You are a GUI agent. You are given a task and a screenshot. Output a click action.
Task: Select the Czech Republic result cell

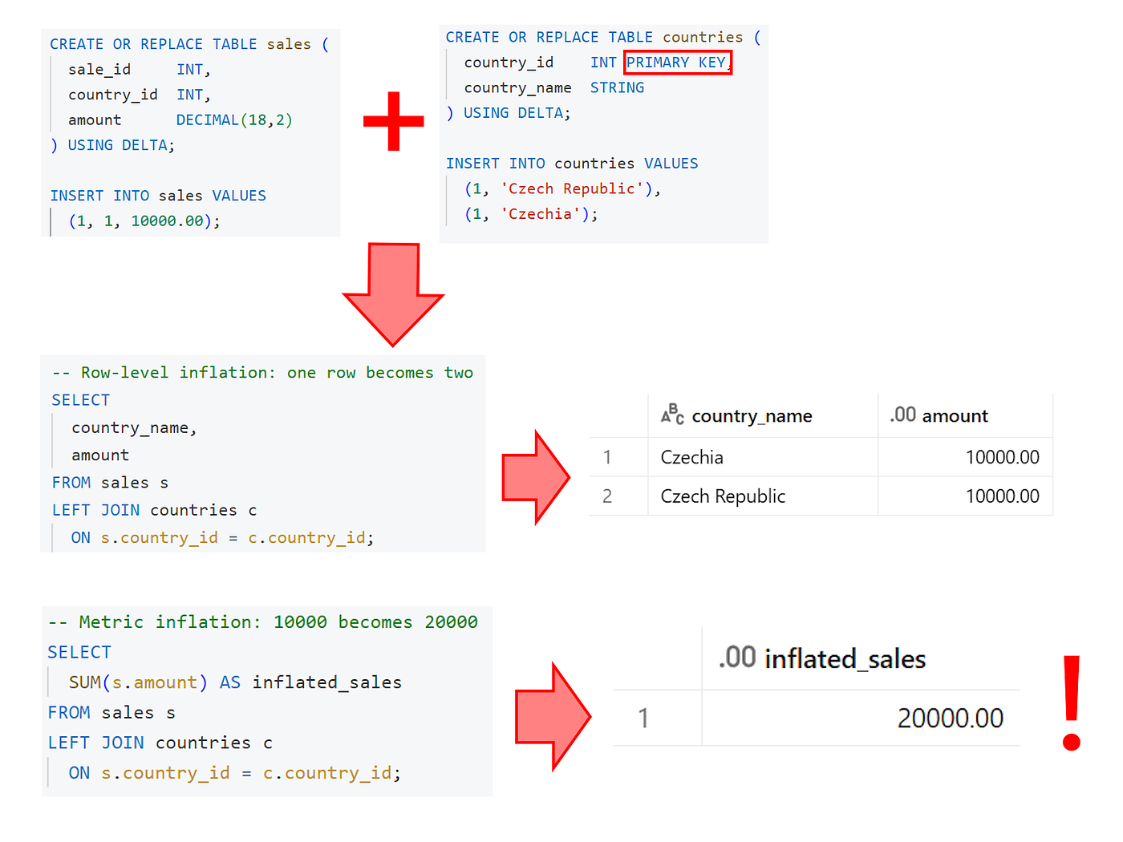click(763, 496)
